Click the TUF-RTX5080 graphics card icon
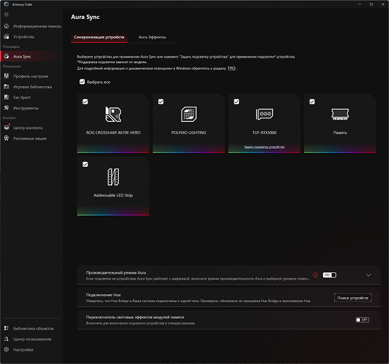The image size is (389, 364). (265, 114)
